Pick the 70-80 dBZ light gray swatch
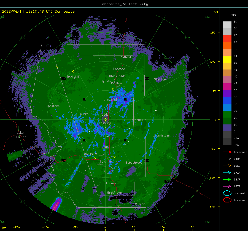Screen dimensions: 248x231 click(227, 25)
